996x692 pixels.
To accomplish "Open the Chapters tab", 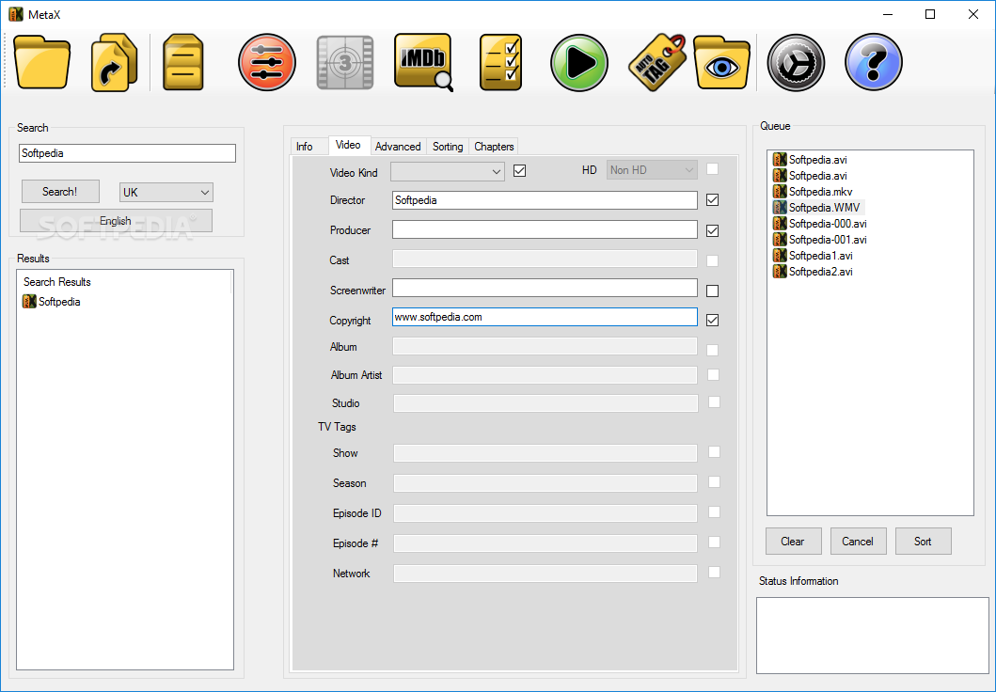I will pyautogui.click(x=494, y=146).
